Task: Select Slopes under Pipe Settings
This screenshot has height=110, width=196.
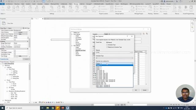Action: coord(77,54)
